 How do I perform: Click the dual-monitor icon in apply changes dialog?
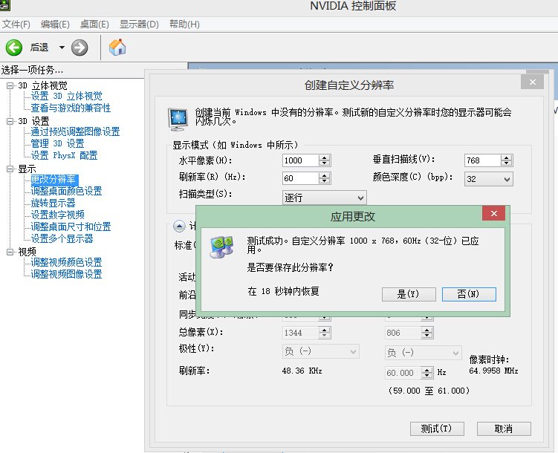click(x=221, y=247)
